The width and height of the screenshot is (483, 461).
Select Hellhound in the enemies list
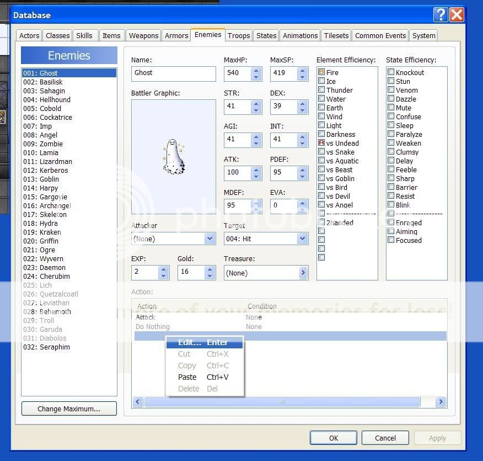pos(55,100)
